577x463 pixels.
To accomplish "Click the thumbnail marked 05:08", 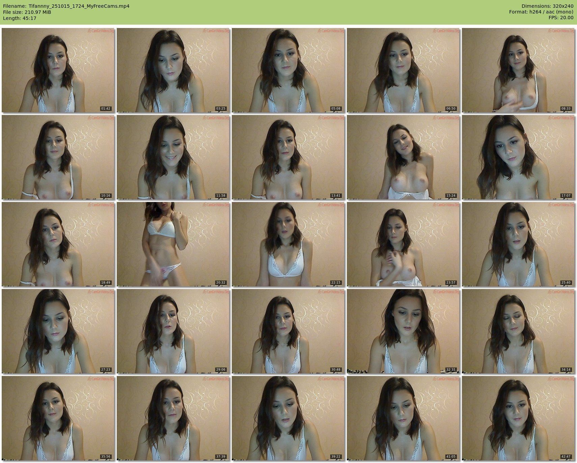I will pos(288,70).
